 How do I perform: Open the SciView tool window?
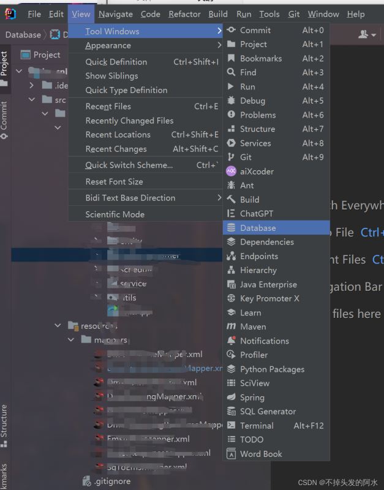[x=276, y=383]
